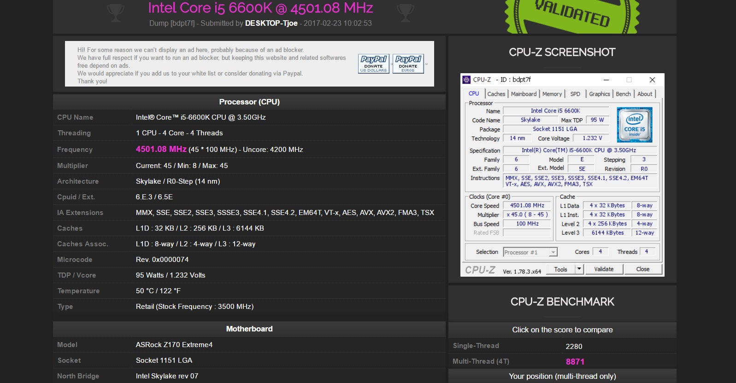Image resolution: width=736 pixels, height=383 pixels.
Task: Click the Level 3 6144 KBytes cache field
Action: 607,233
